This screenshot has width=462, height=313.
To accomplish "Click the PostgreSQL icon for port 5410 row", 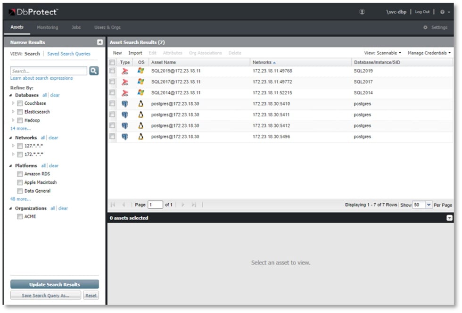I will [125, 104].
